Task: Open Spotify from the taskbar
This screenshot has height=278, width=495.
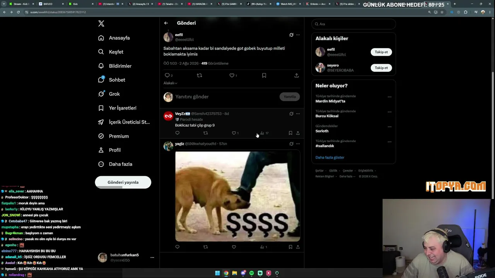Action: (252, 273)
